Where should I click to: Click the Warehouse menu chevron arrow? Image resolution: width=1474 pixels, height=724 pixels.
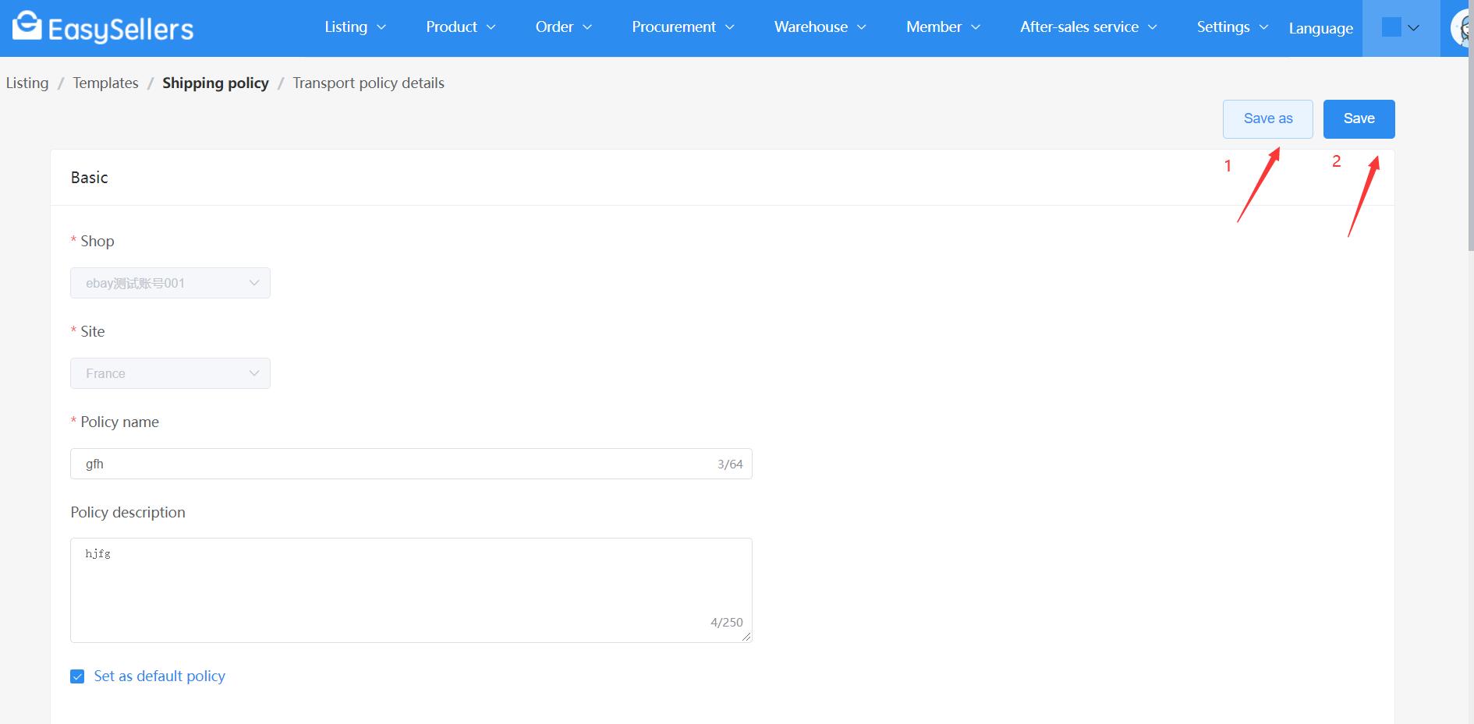pyautogui.click(x=862, y=27)
